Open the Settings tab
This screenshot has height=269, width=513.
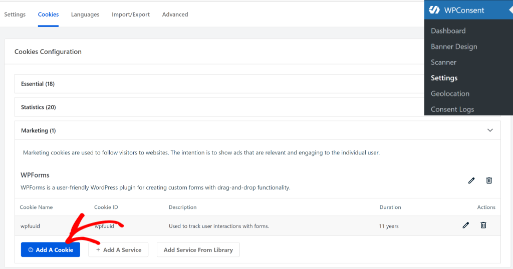point(15,14)
